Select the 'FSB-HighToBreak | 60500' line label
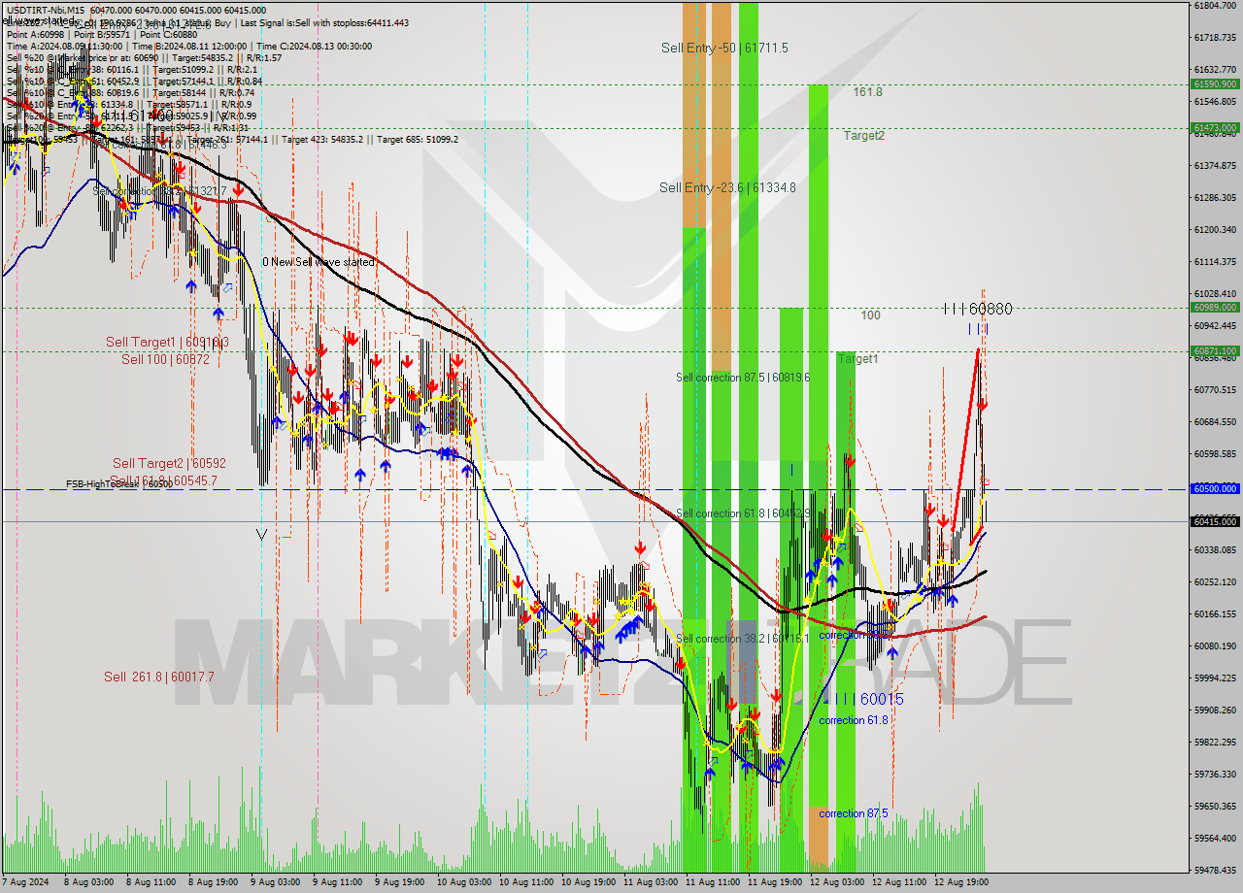Screen dimensions: 1243x893 (119, 483)
